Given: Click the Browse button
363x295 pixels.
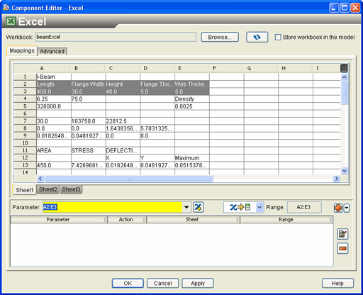Looking at the screenshot, I should click(x=220, y=37).
